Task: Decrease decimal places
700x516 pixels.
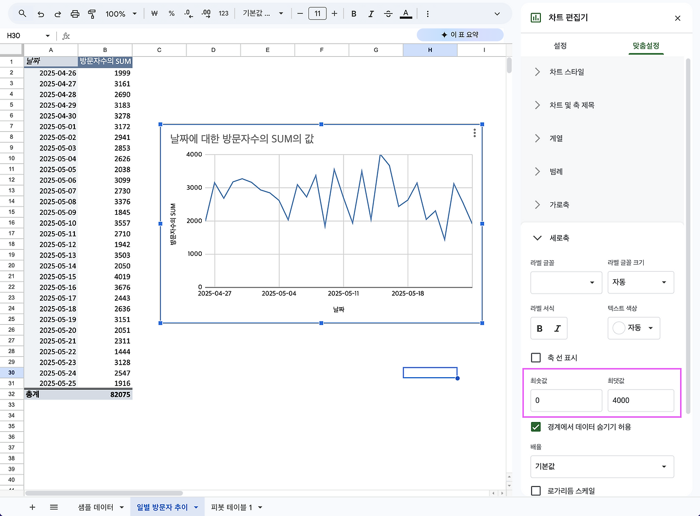Action: click(188, 14)
